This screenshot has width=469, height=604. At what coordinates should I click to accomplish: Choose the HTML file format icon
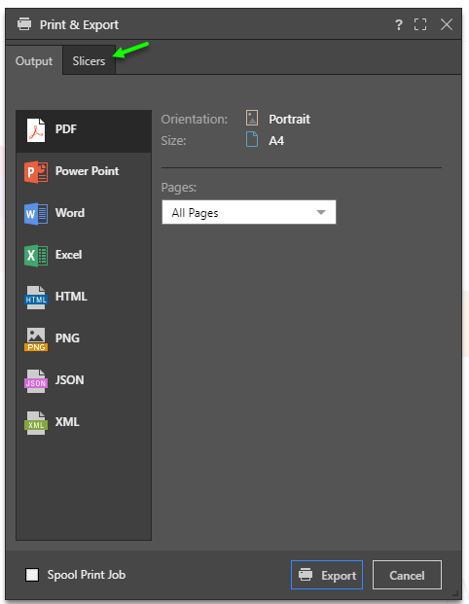coord(36,297)
